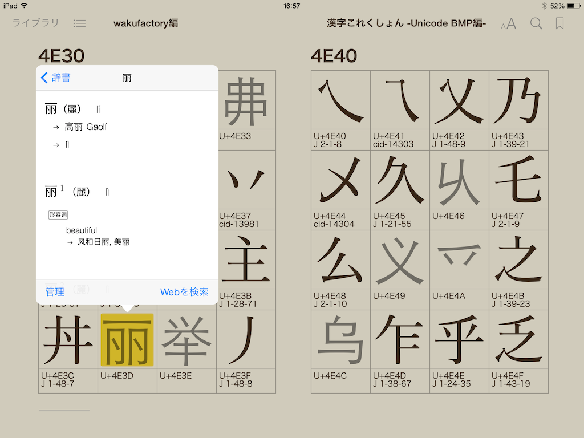Select the highlighted 丽 character U+4E3D
This screenshot has width=584, height=438.
click(127, 340)
